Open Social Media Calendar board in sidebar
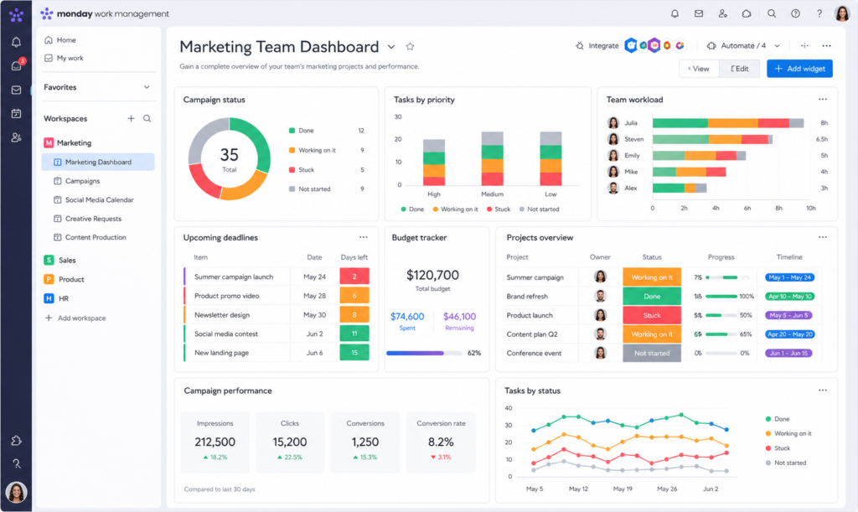This screenshot has width=858, height=512. [99, 200]
